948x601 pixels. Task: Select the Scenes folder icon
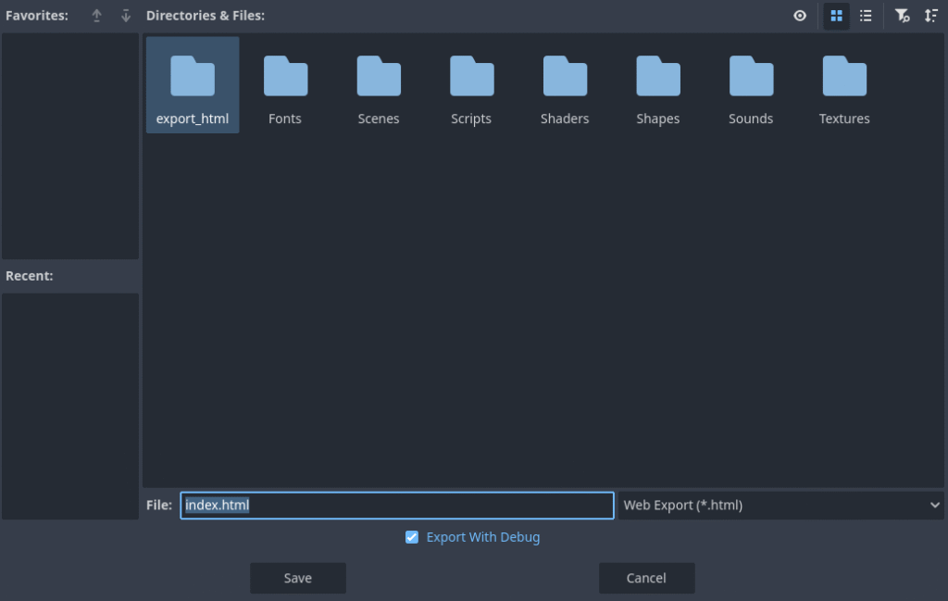point(379,77)
